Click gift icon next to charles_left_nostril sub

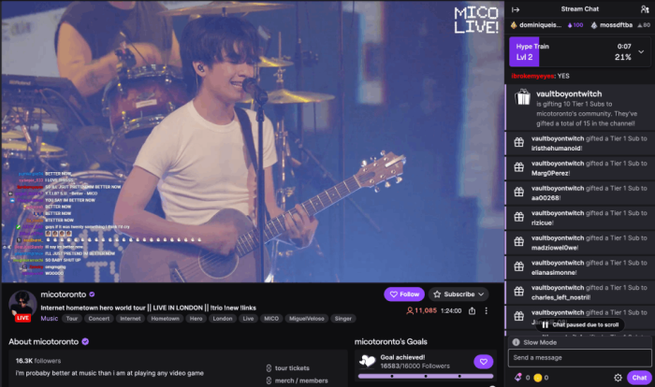tap(518, 292)
